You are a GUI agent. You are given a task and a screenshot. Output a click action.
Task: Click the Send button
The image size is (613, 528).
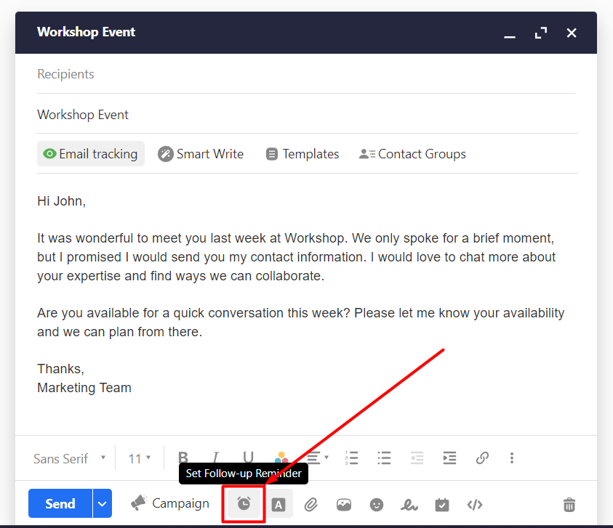[x=60, y=503]
